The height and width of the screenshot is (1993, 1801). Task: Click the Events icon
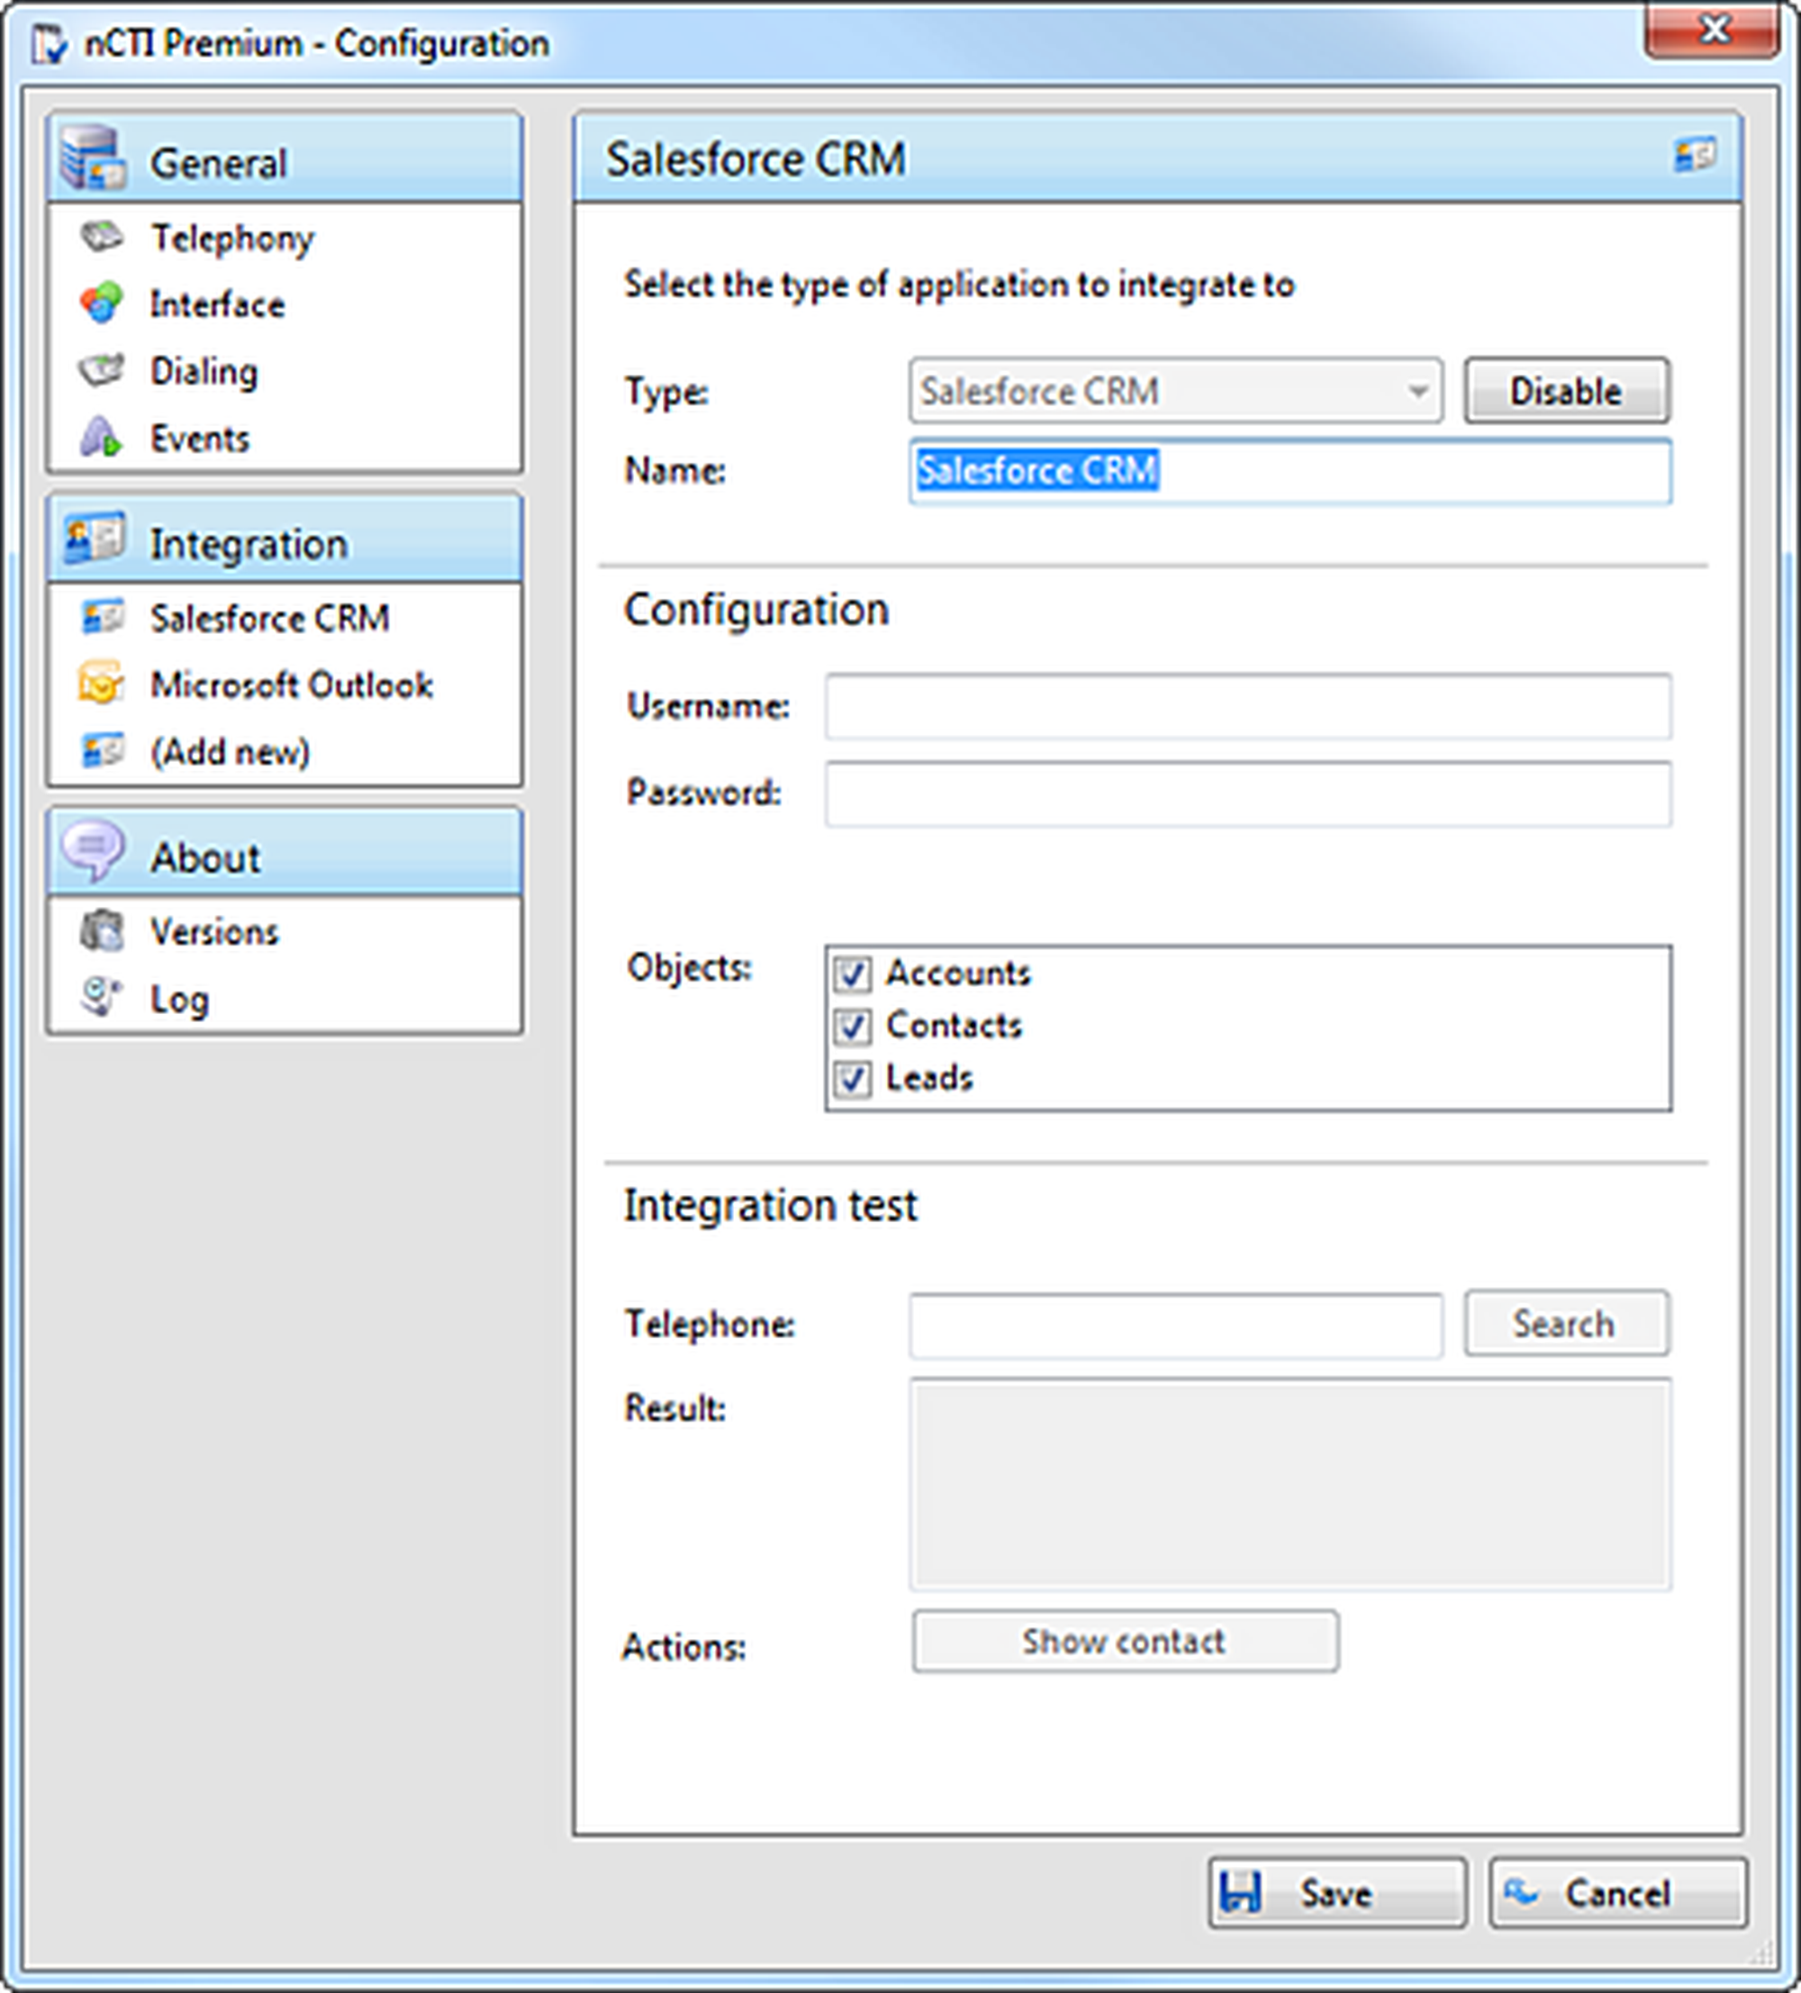(x=100, y=437)
